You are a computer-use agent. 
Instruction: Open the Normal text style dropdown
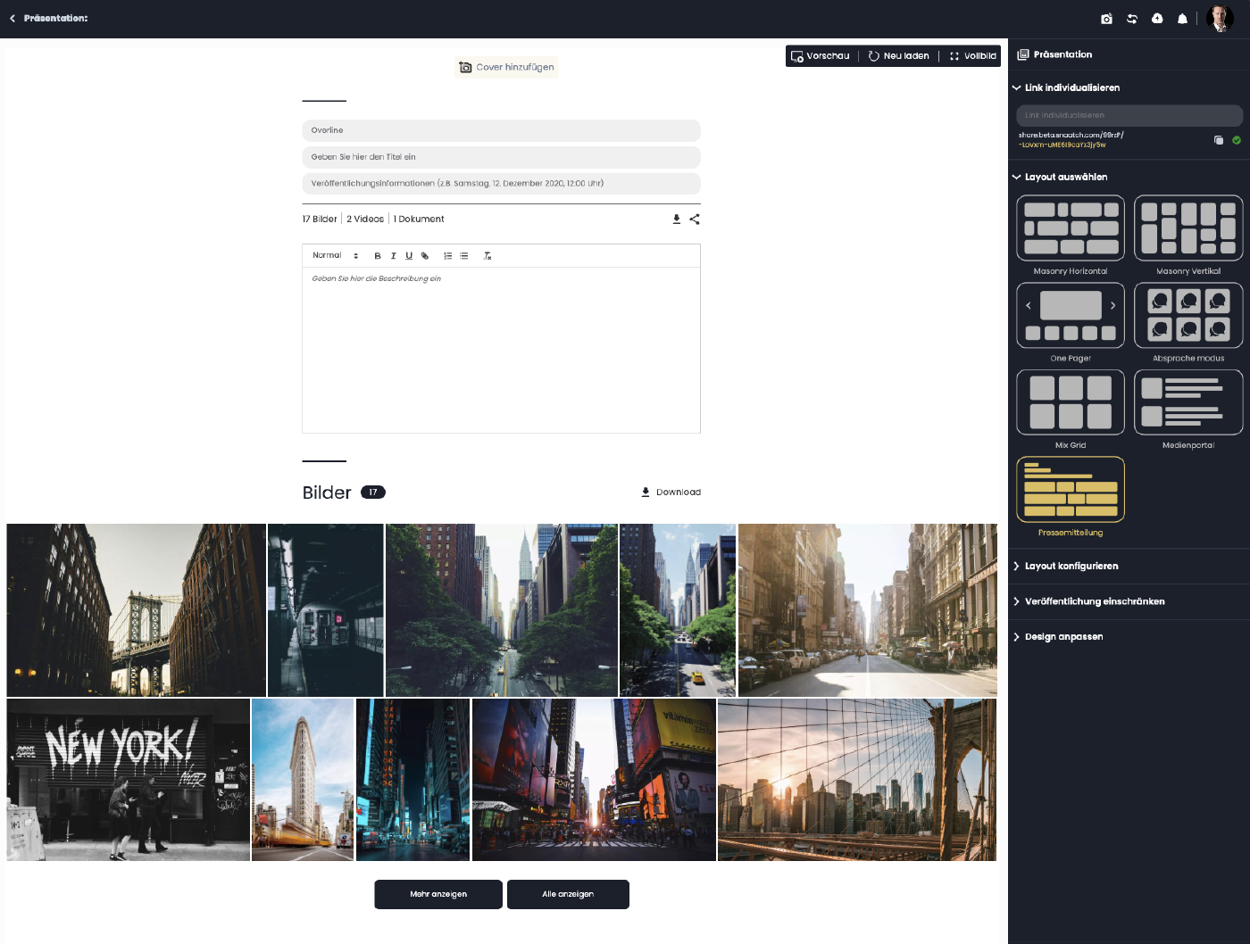click(335, 256)
